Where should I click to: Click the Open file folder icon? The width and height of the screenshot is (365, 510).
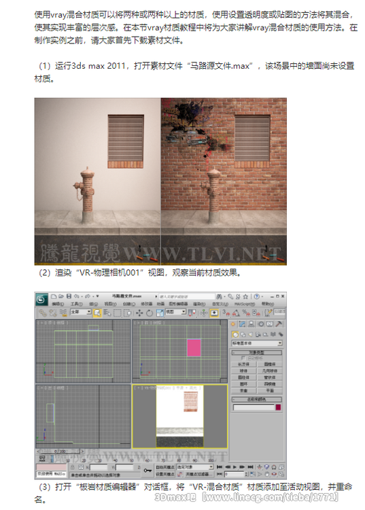pyautogui.click(x=61, y=296)
